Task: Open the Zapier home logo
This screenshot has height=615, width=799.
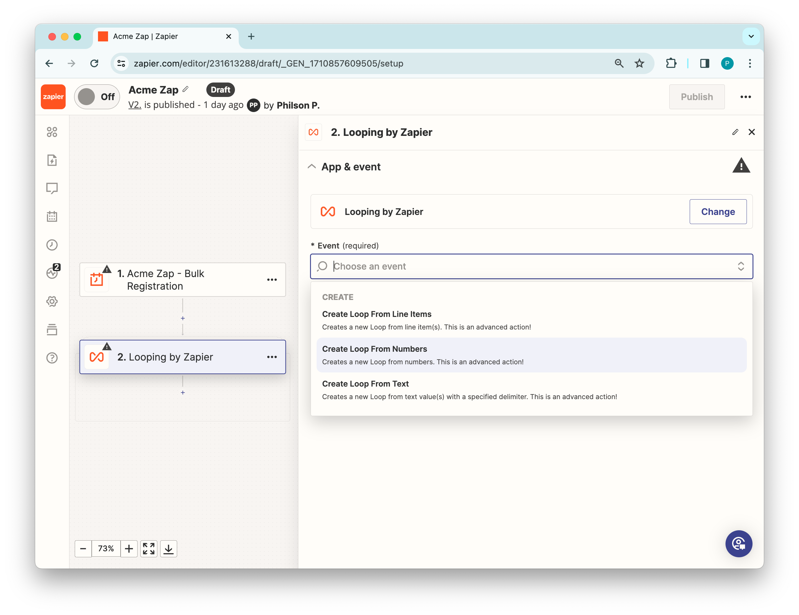Action: 53,97
